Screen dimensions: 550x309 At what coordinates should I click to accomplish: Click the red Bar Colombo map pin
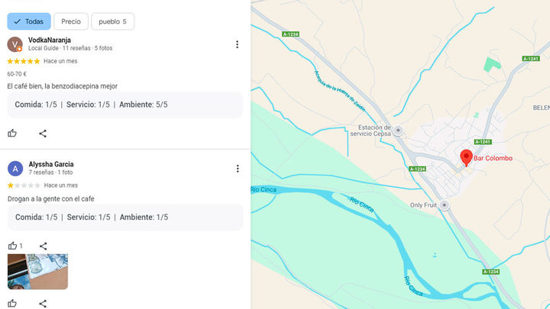[x=466, y=157]
